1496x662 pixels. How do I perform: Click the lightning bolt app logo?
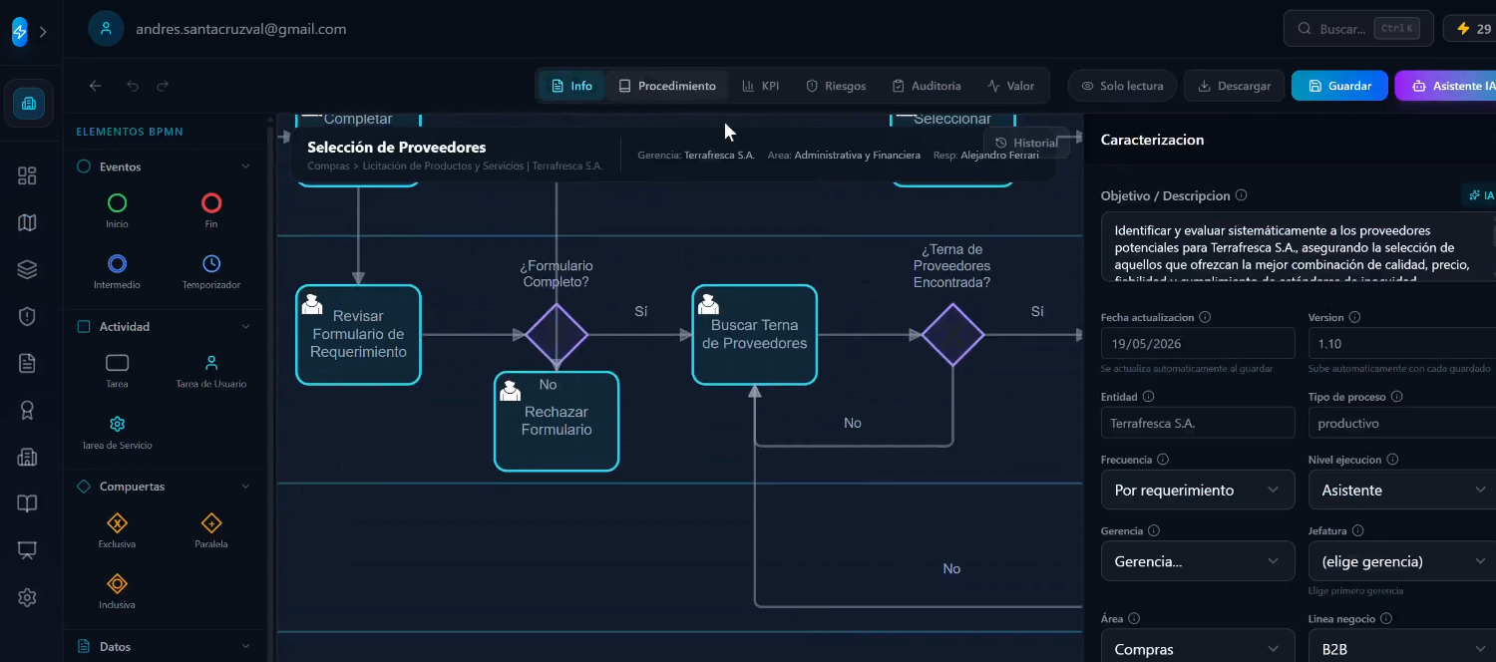coord(20,32)
